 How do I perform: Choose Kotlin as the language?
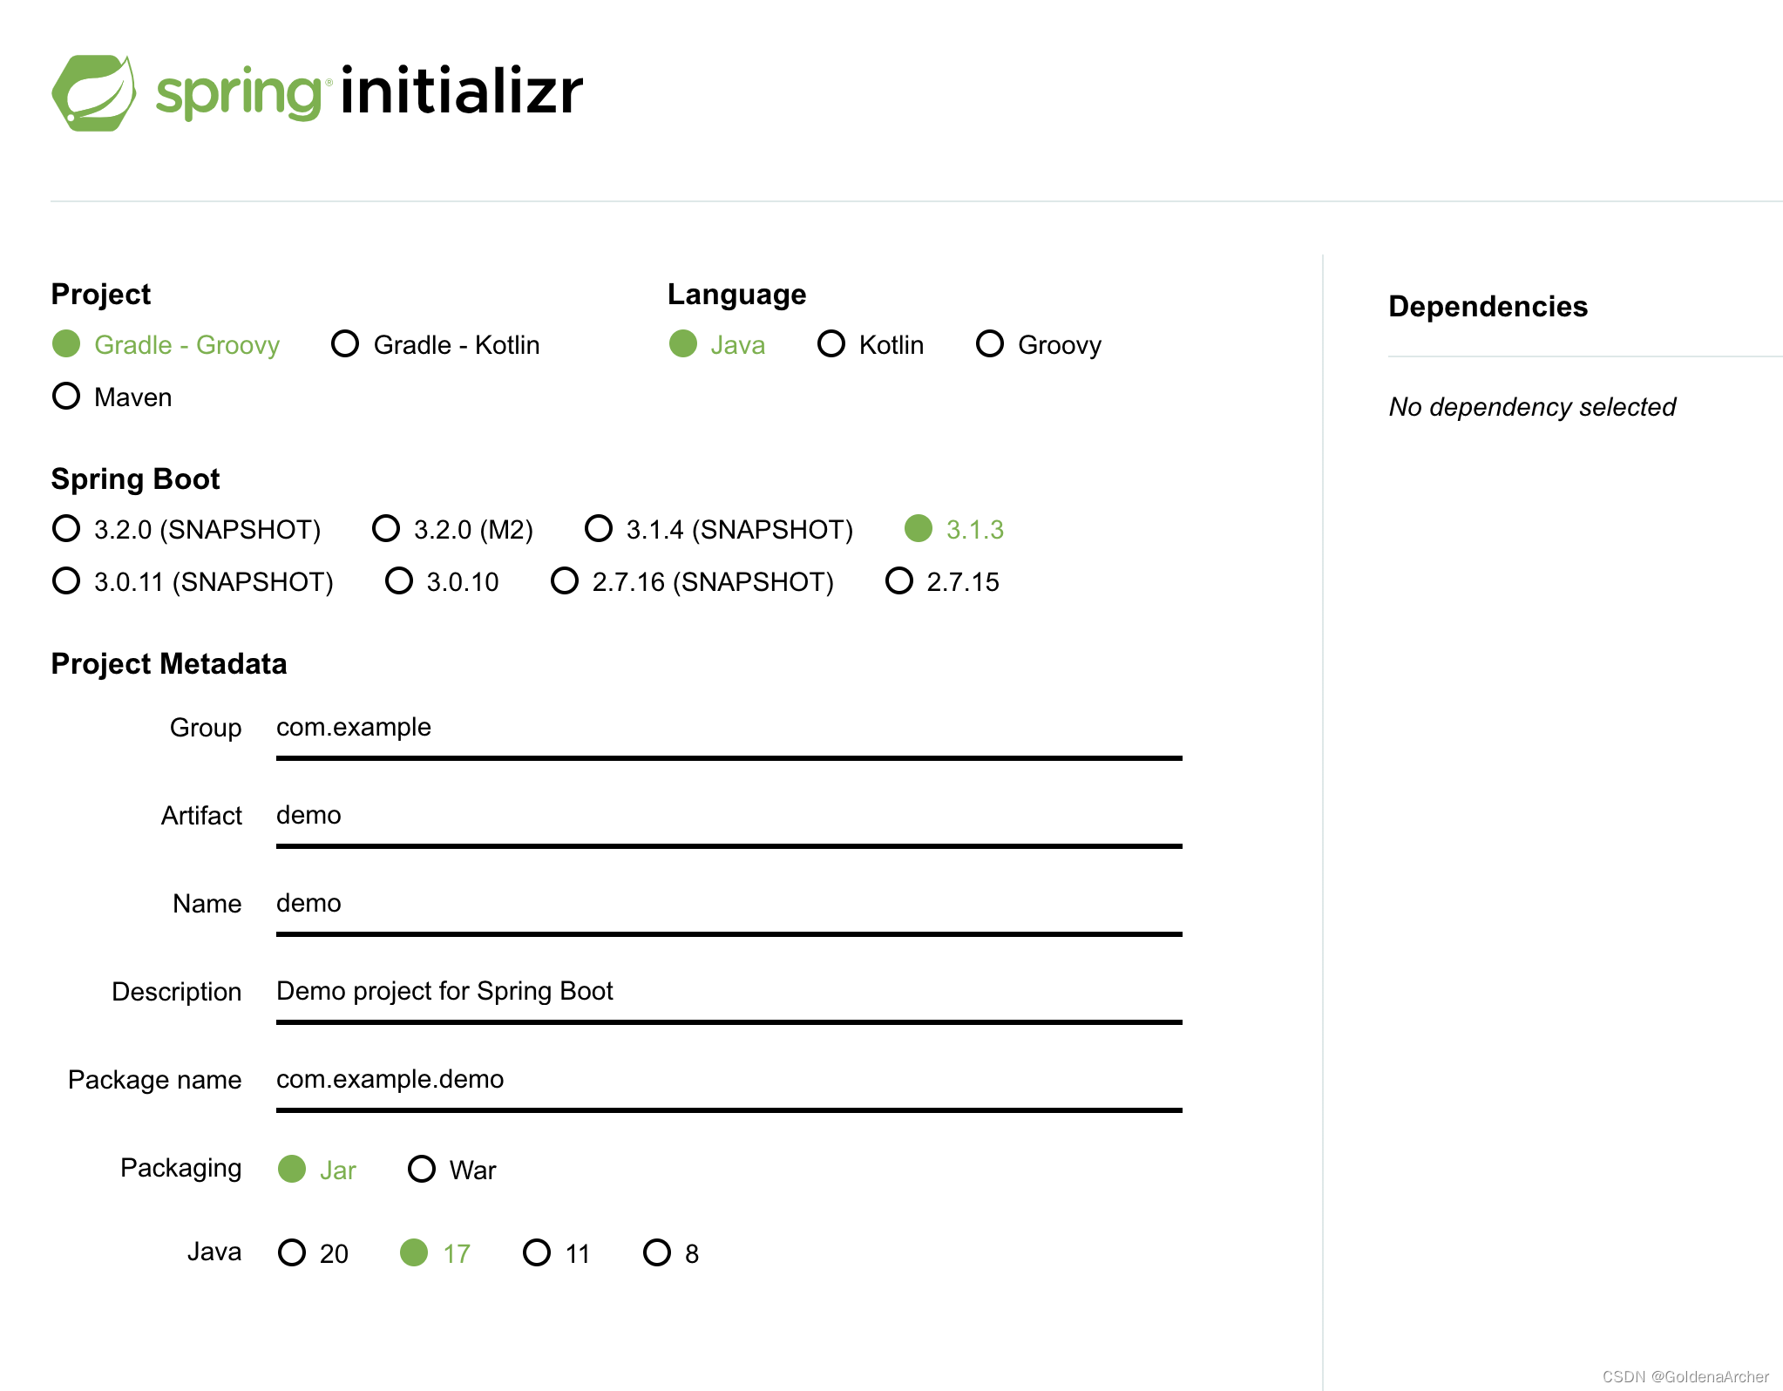tap(871, 344)
